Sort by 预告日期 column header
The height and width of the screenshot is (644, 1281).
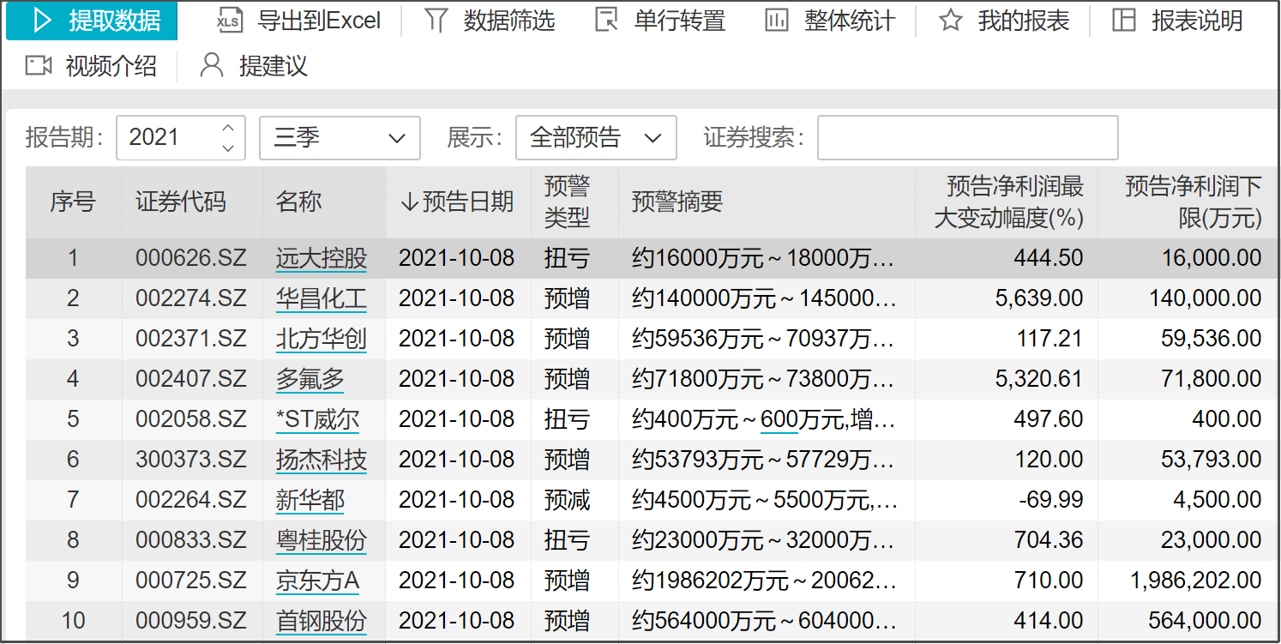[457, 202]
